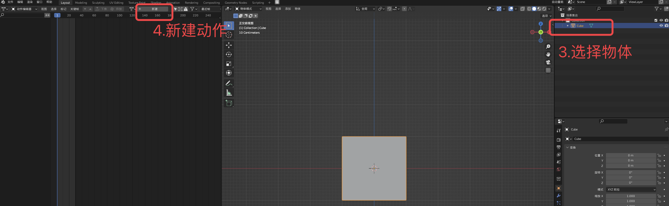
Task: Open the Modifiers wrench properties tab
Action: pos(559,196)
